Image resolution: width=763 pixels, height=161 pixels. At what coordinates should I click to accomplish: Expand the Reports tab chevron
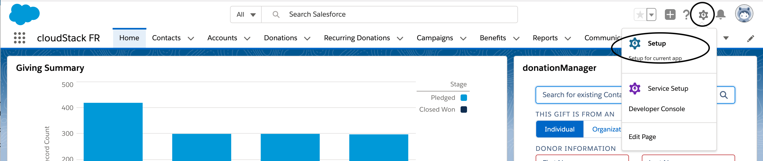pos(568,38)
